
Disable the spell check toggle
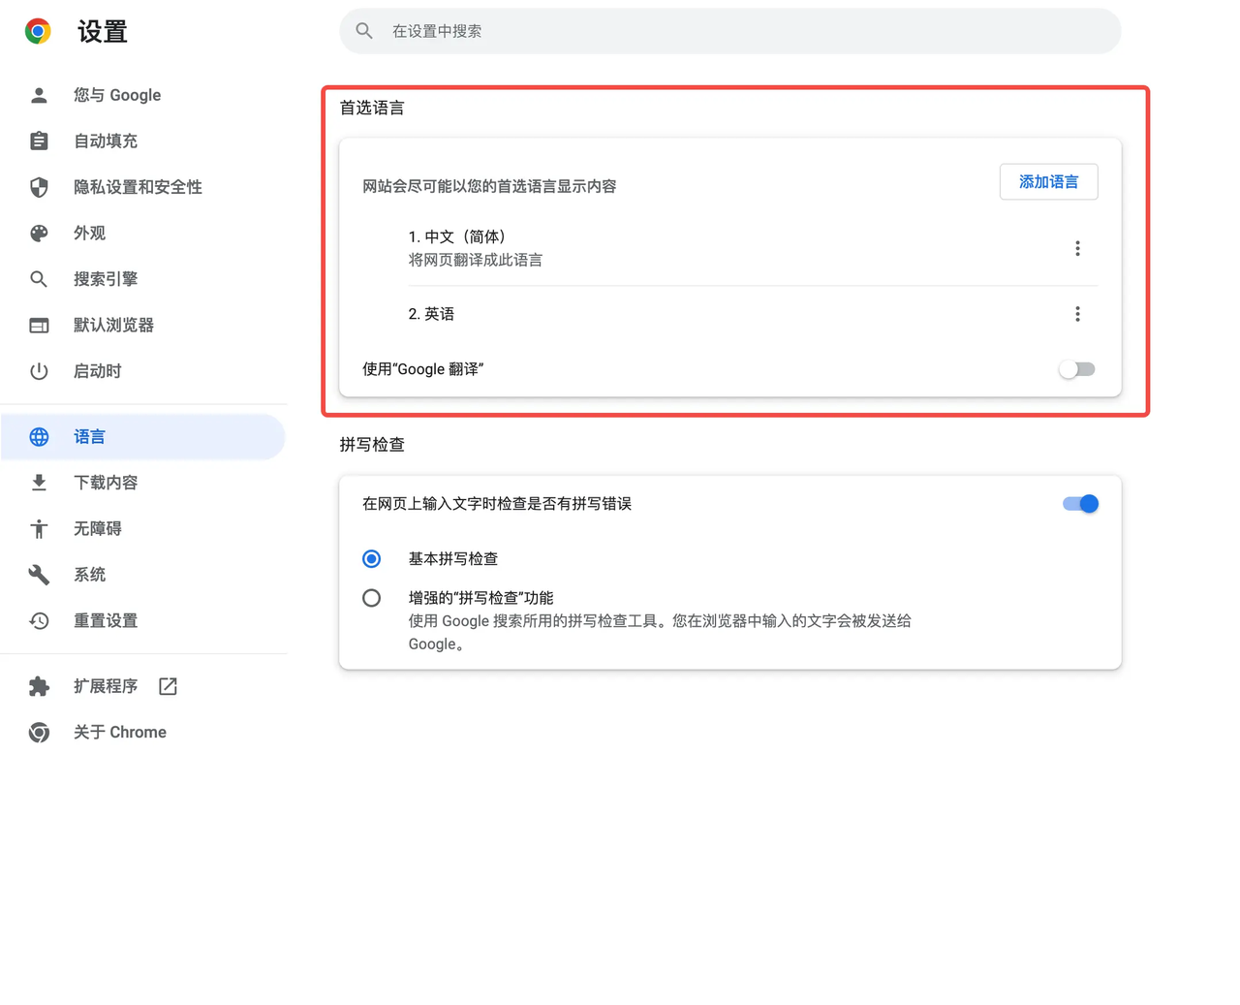pos(1079,504)
